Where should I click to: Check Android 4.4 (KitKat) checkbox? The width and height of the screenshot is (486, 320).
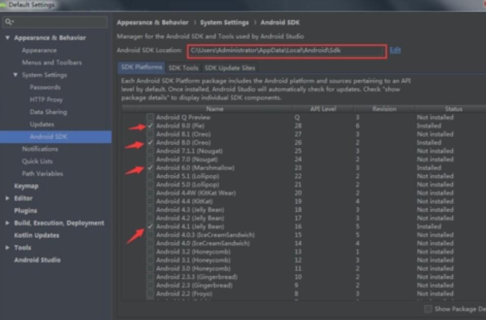pos(150,202)
